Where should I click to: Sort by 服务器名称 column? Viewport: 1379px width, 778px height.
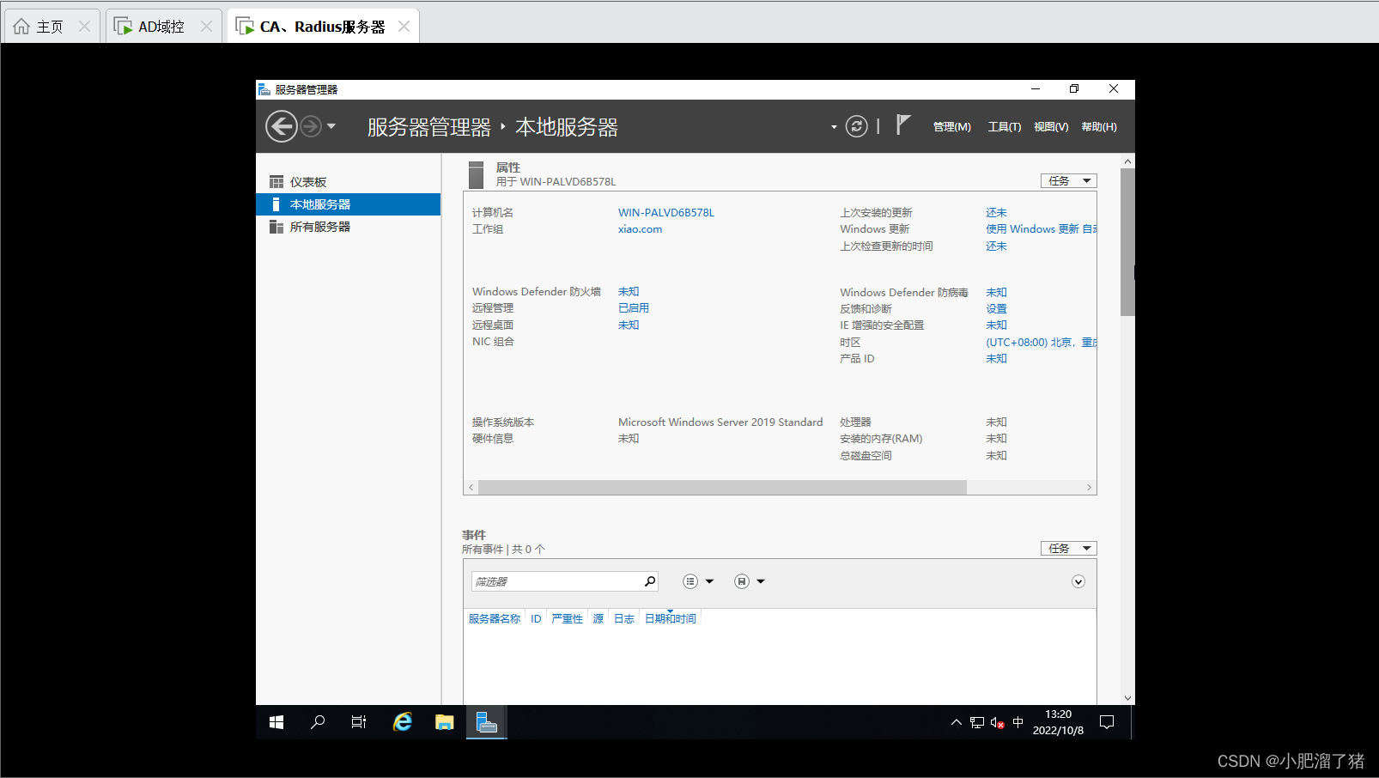click(495, 619)
